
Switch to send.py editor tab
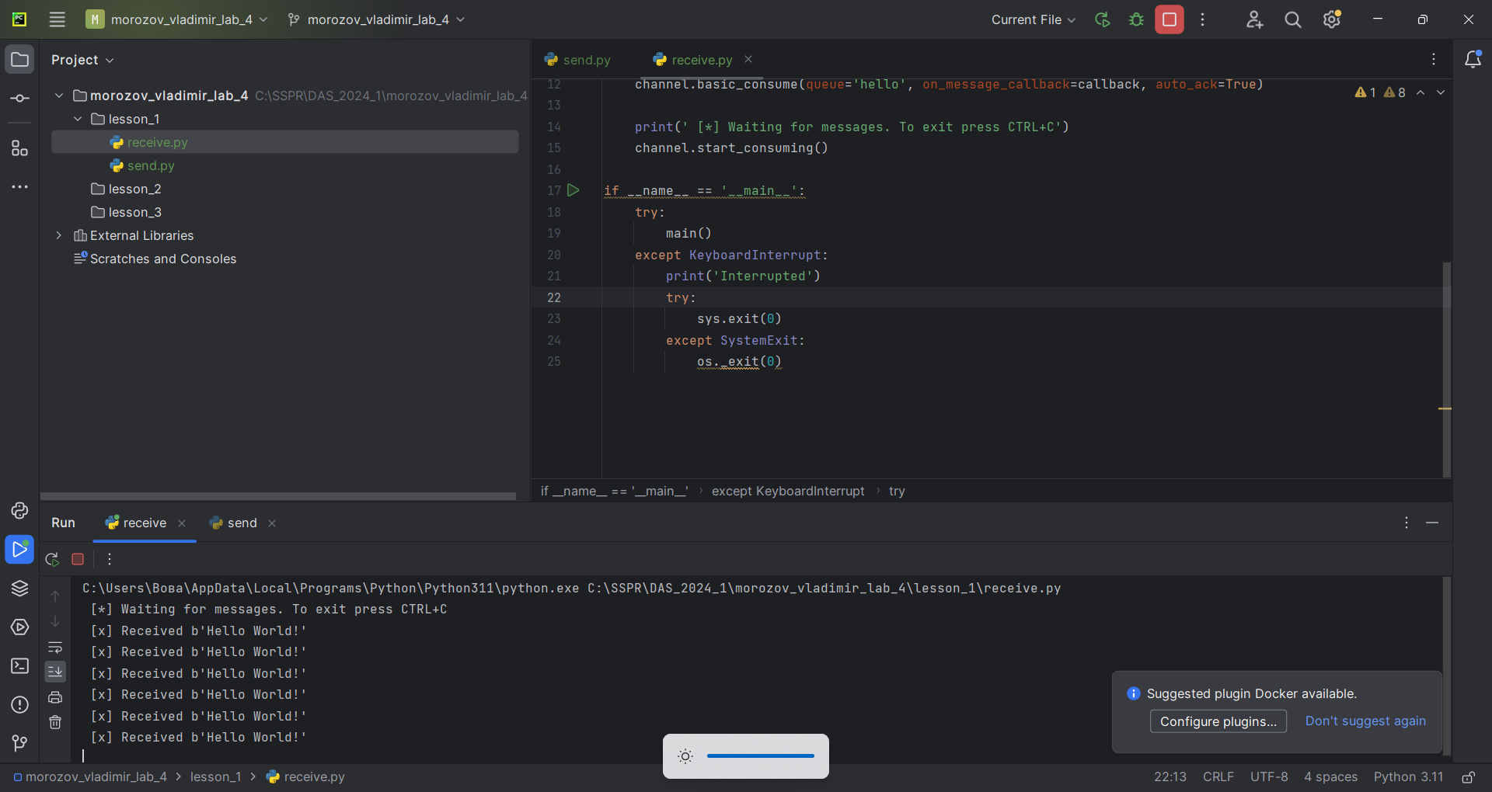pyautogui.click(x=577, y=60)
